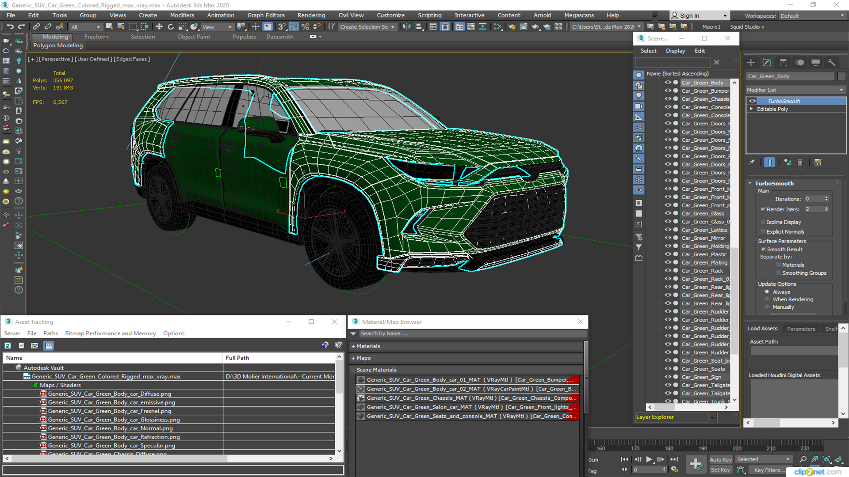Click the Bind to Space Warp icon
The width and height of the screenshot is (849, 477).
pyautogui.click(x=60, y=26)
